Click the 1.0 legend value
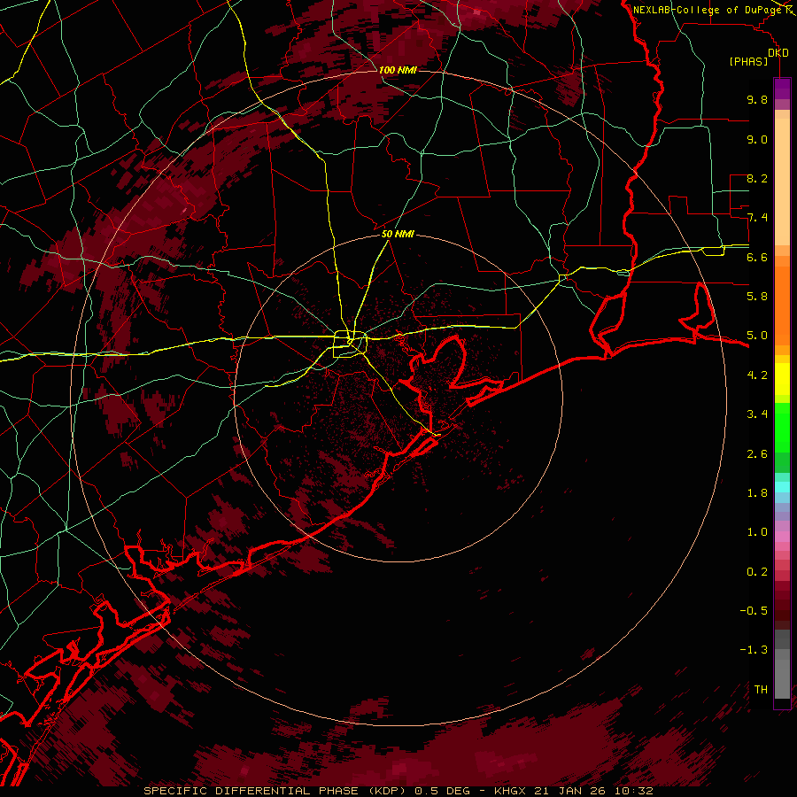Viewport: 797px width, 797px height. click(x=757, y=532)
